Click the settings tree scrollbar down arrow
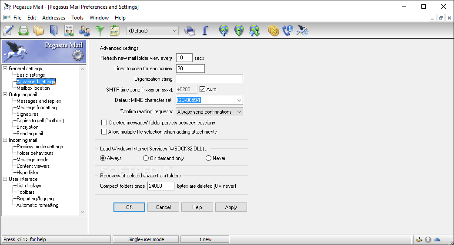The height and width of the screenshot is (245, 454). click(83, 212)
